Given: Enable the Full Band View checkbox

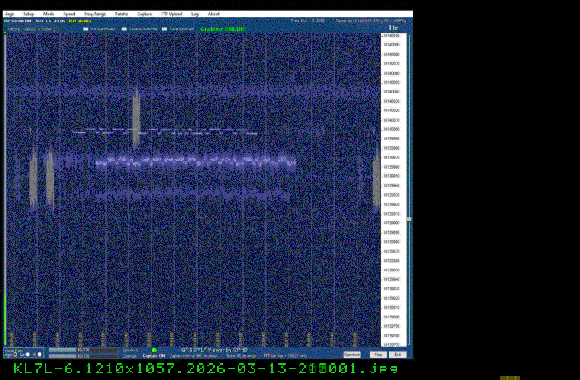Looking at the screenshot, I should pyautogui.click(x=86, y=29).
